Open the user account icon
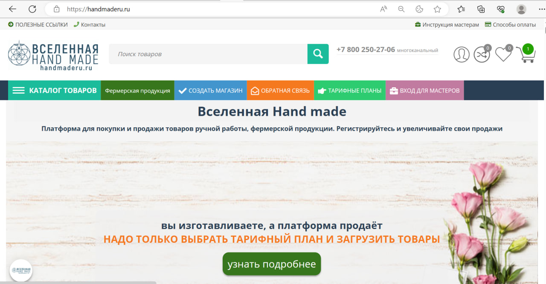This screenshot has height=284, width=546. coord(461,54)
